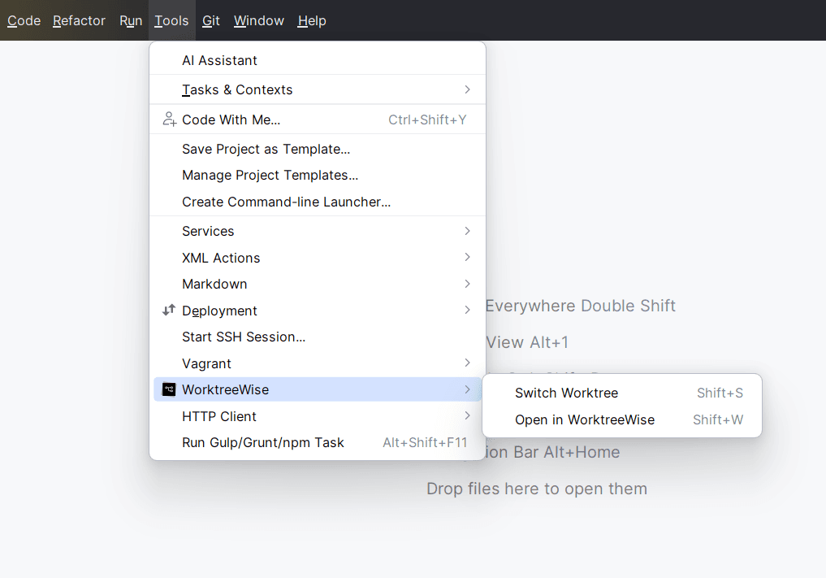Open the Help menu
Screen dimensions: 826x578
coord(312,20)
